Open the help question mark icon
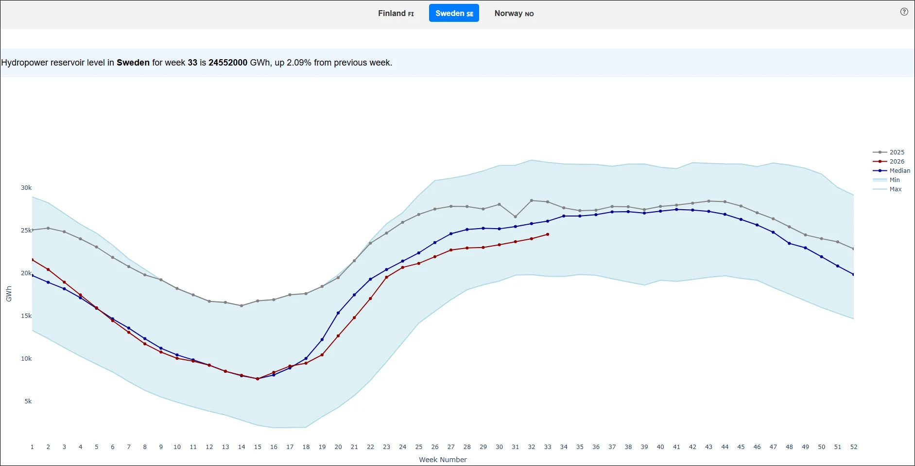915x466 pixels. (x=904, y=12)
